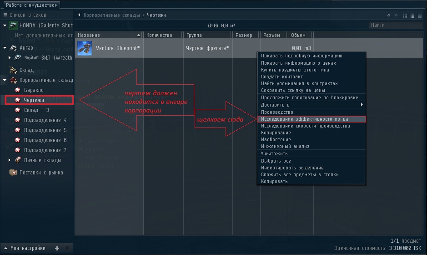Click the Работа с имуществом window tab

32,5
